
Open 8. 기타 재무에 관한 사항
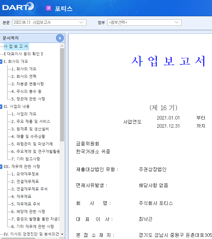coord(33,227)
